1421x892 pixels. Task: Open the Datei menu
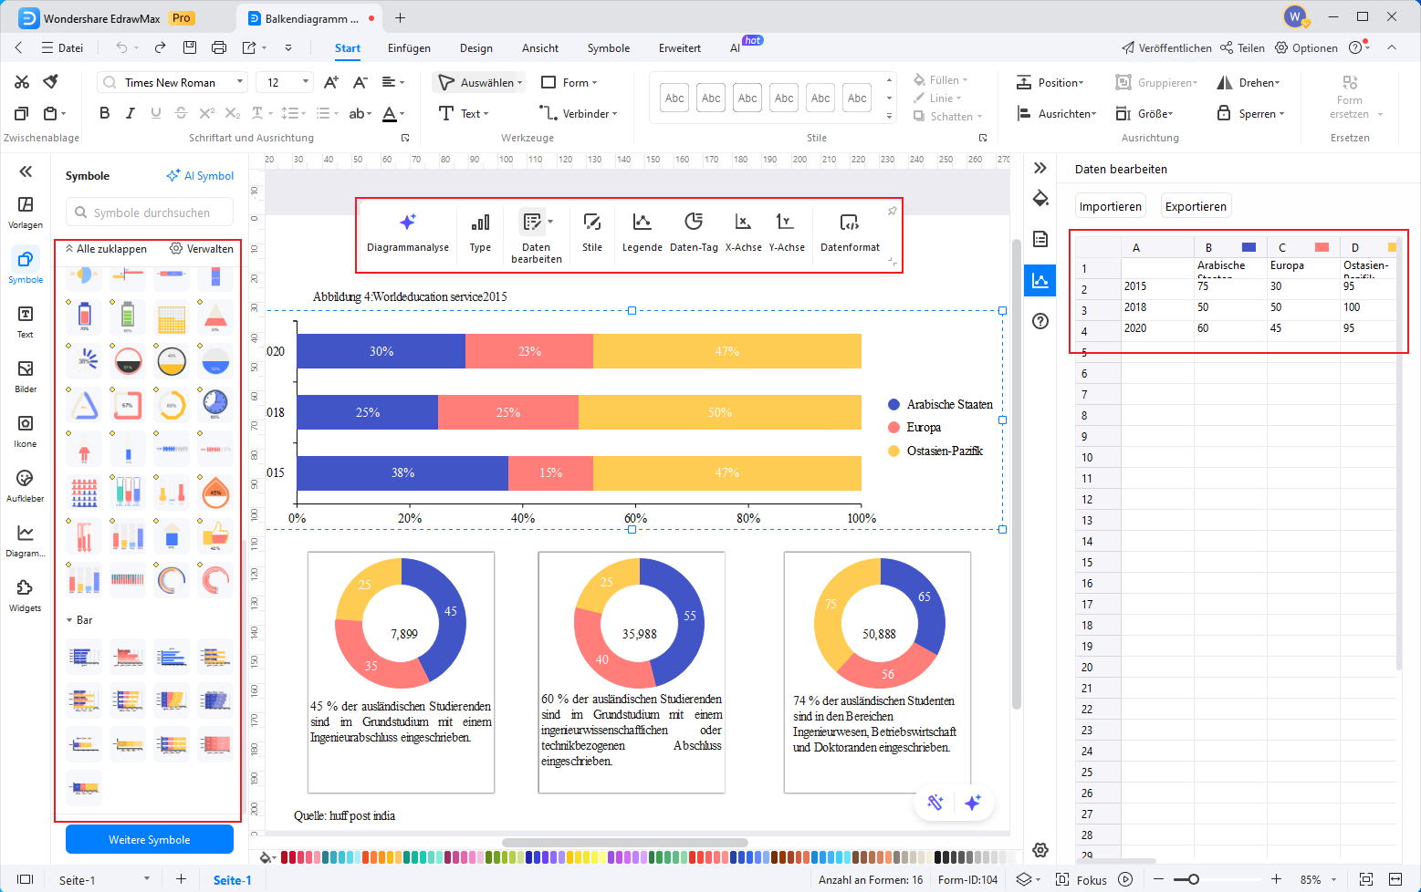click(x=62, y=48)
